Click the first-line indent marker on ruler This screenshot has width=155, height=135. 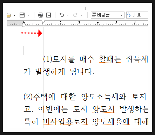tap(43, 21)
